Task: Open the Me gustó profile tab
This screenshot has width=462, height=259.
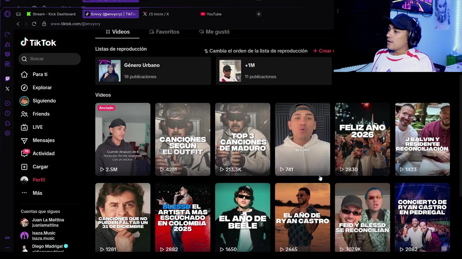Action: 214,32
